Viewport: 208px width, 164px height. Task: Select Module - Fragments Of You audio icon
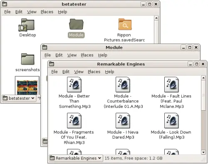tap(74, 121)
